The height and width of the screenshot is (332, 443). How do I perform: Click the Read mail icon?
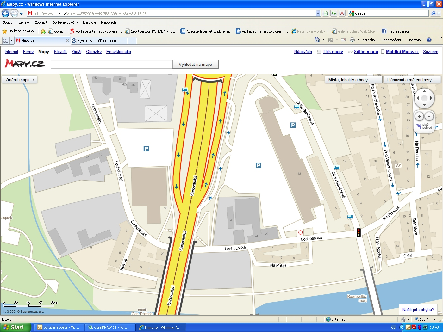click(343, 40)
